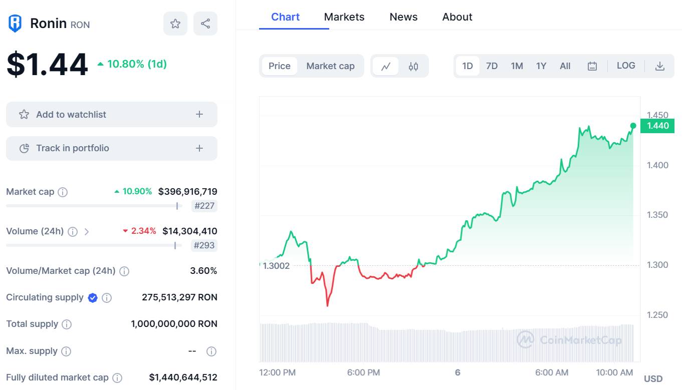Click the 275,513,297 RON supply value
Screen dimensions: 682x390
pyautogui.click(x=179, y=297)
